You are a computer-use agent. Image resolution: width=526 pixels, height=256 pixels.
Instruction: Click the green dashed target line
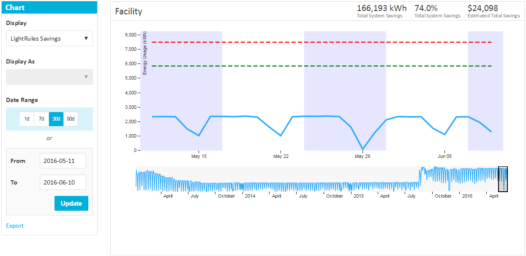click(x=317, y=66)
